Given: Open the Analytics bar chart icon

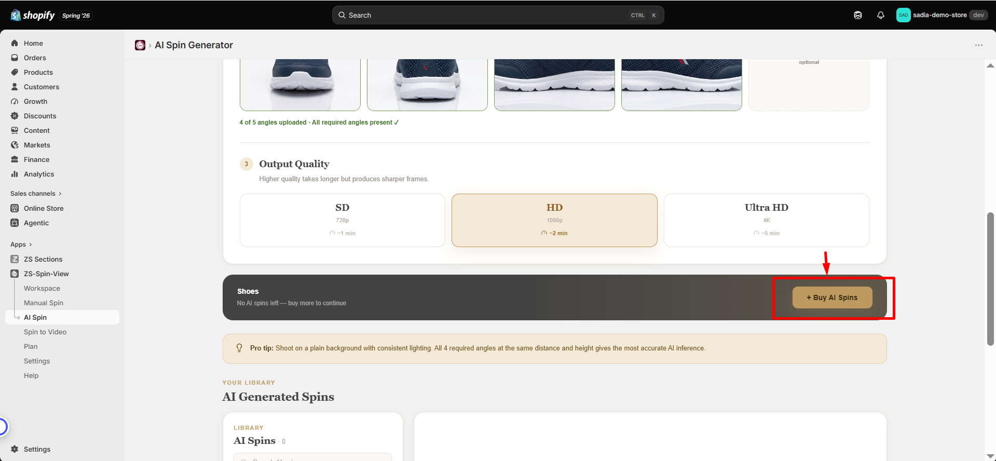Looking at the screenshot, I should click(15, 174).
